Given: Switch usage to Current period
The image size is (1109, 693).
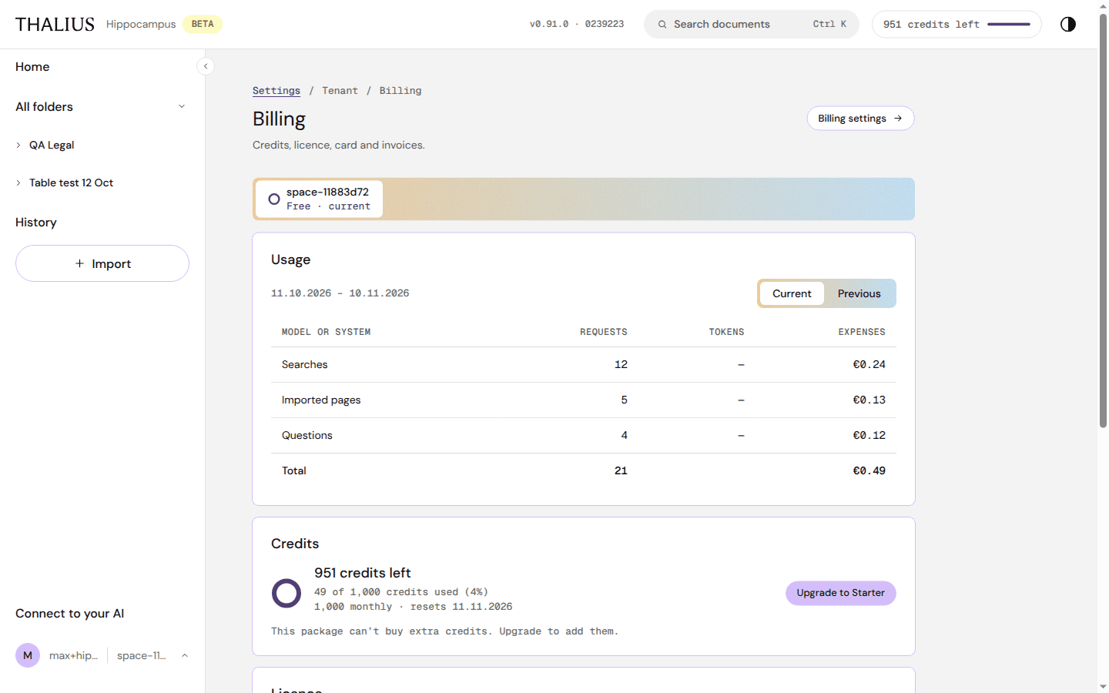Looking at the screenshot, I should (x=792, y=293).
